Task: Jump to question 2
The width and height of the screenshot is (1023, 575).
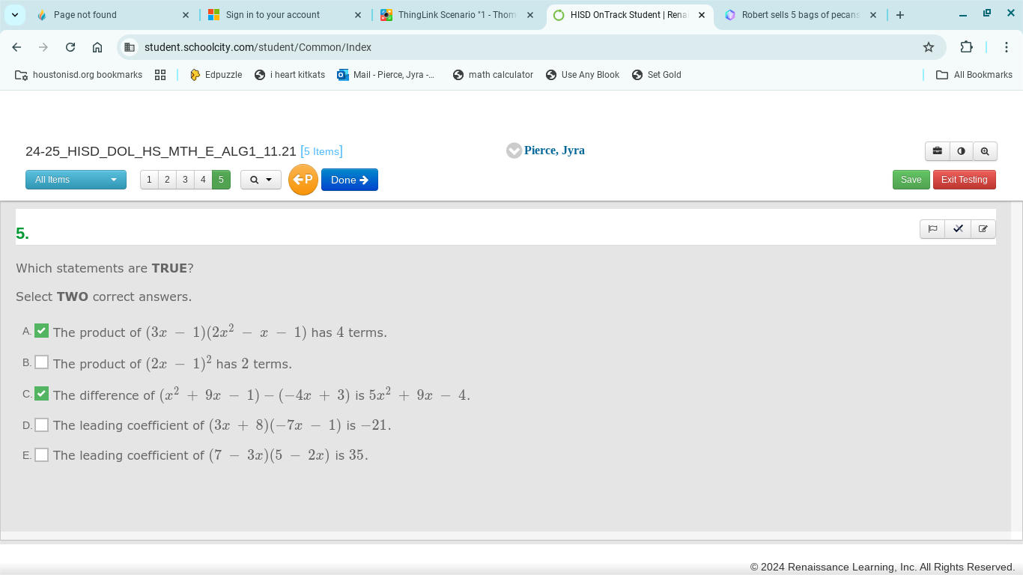Action: 167,180
